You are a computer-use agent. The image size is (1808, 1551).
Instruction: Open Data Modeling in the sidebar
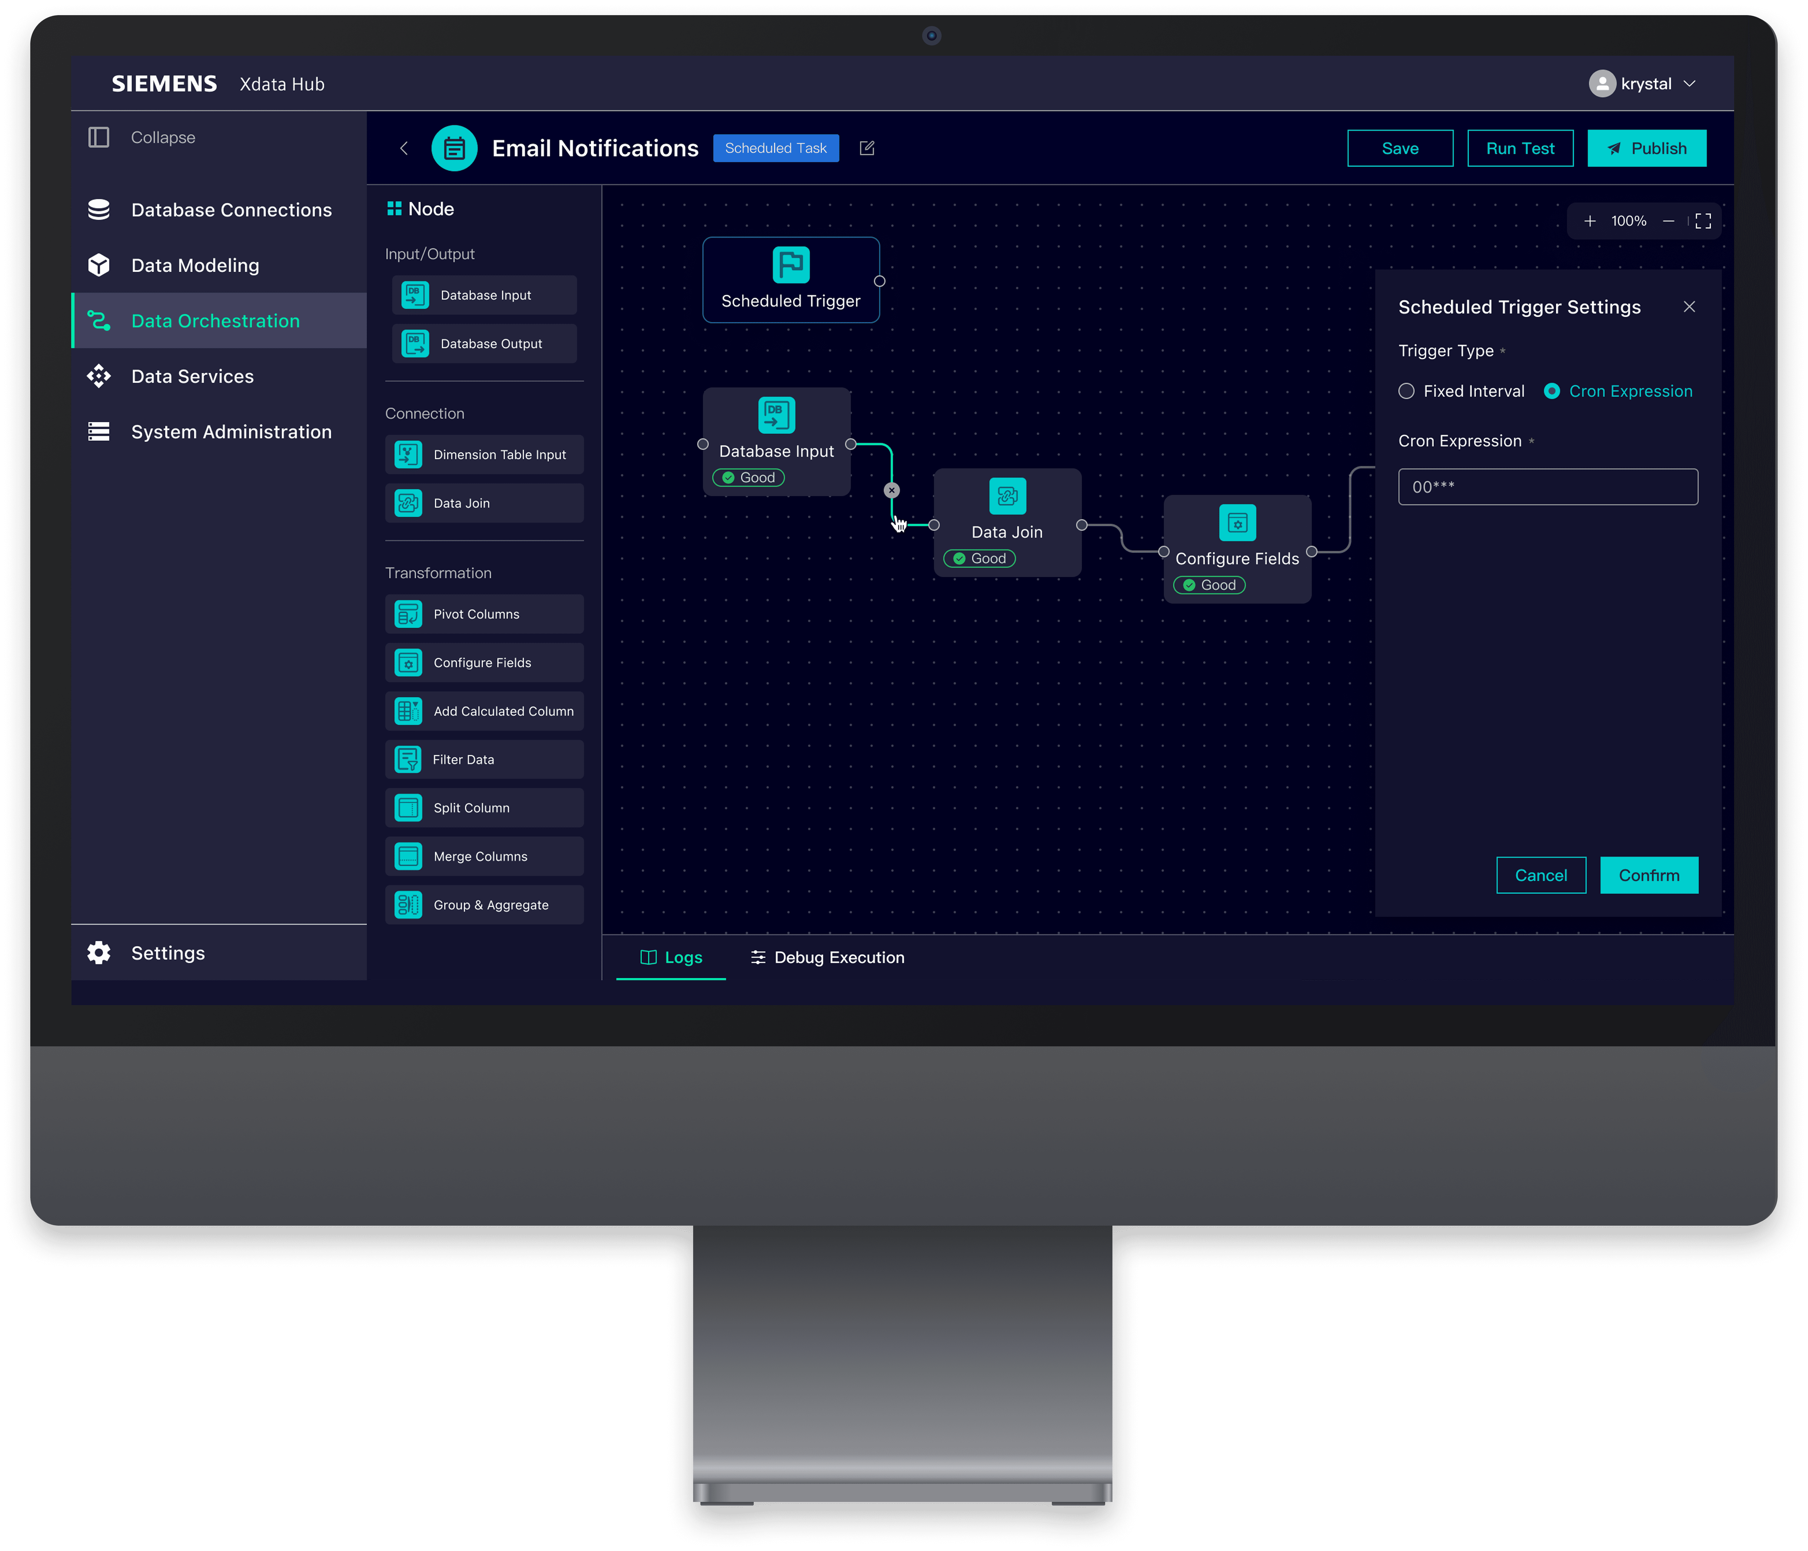point(194,265)
